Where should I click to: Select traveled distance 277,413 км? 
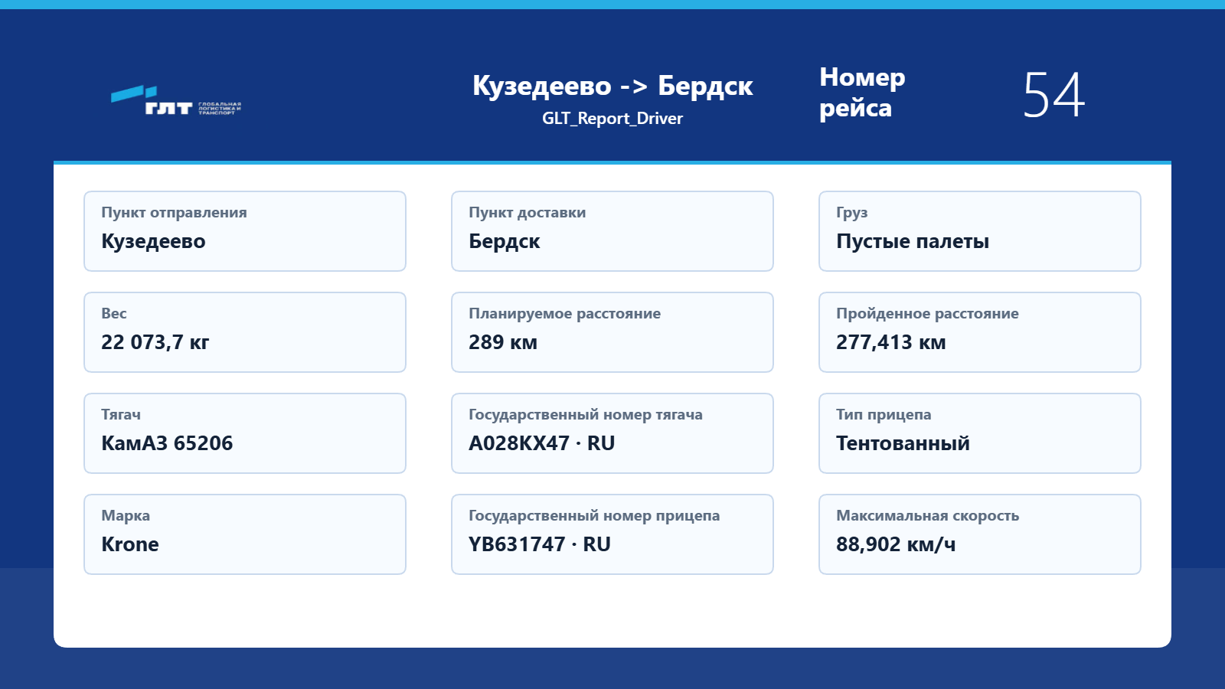point(890,342)
